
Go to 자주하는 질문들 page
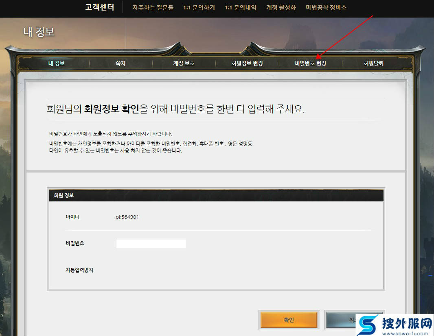(x=153, y=8)
